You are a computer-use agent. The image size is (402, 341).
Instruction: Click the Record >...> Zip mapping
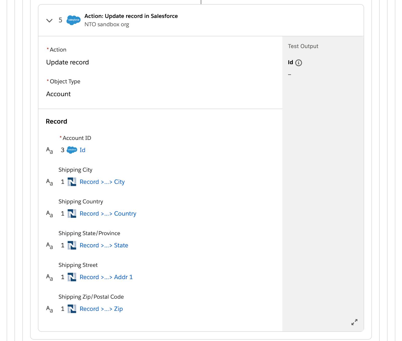[x=101, y=309]
